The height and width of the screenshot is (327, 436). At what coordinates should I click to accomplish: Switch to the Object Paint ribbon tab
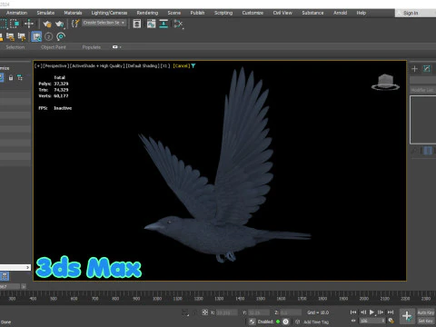[x=54, y=47]
